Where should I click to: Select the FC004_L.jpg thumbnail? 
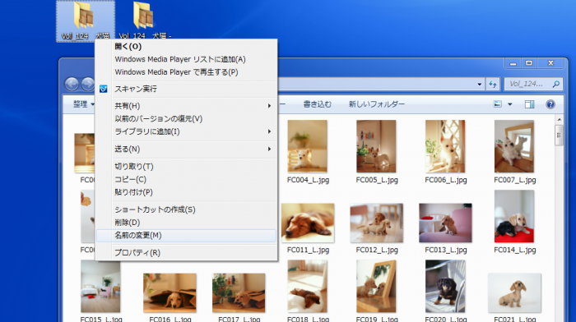[x=308, y=146]
